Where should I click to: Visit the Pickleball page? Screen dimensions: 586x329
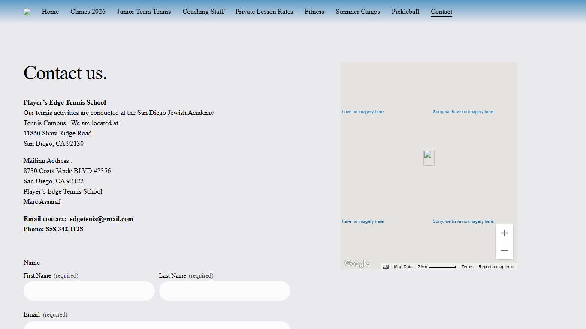[405, 12]
